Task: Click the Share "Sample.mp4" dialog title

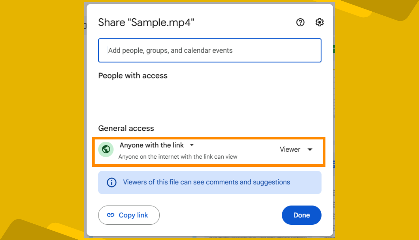Action: pos(146,22)
